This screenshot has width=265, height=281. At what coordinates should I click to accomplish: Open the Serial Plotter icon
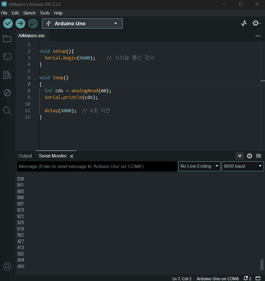pyautogui.click(x=244, y=23)
